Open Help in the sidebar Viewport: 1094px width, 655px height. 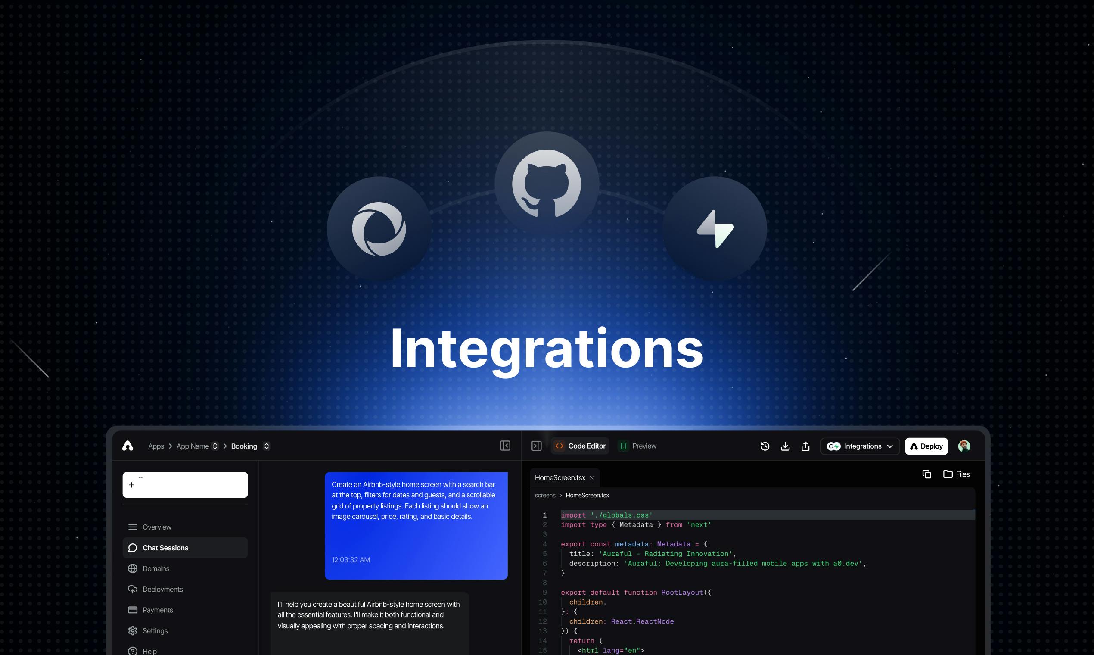coord(185,651)
